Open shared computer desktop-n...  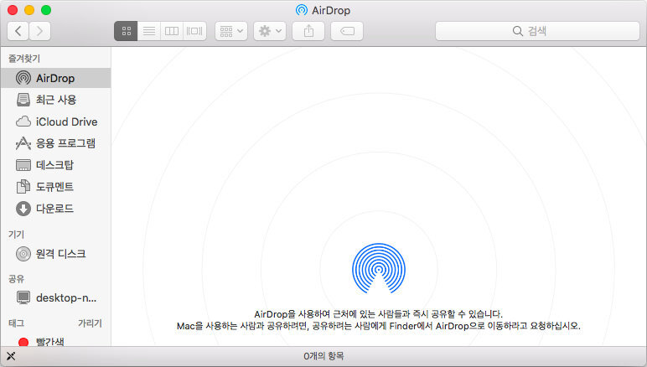point(55,297)
